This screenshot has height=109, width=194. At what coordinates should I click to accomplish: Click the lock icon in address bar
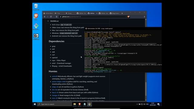pos(61,17)
